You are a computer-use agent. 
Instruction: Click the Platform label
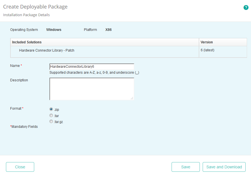tap(90, 30)
